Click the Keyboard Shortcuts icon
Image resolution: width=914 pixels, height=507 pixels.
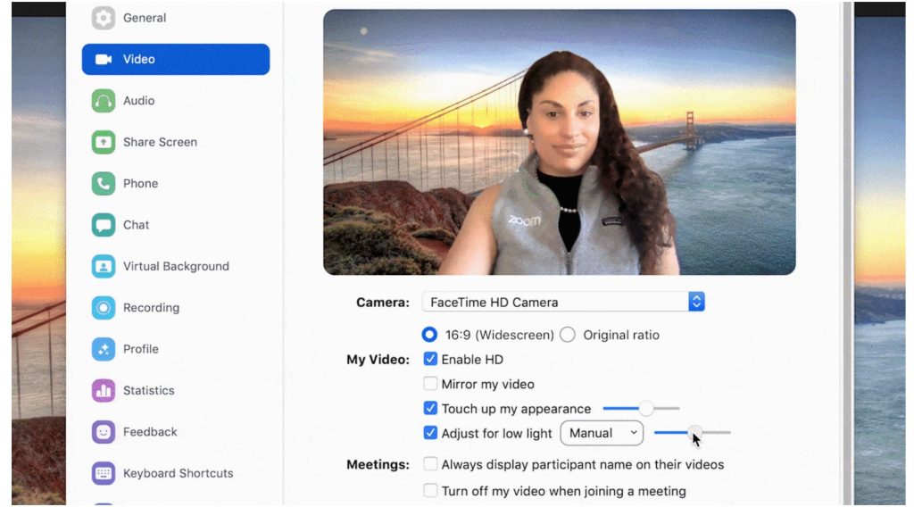(104, 473)
